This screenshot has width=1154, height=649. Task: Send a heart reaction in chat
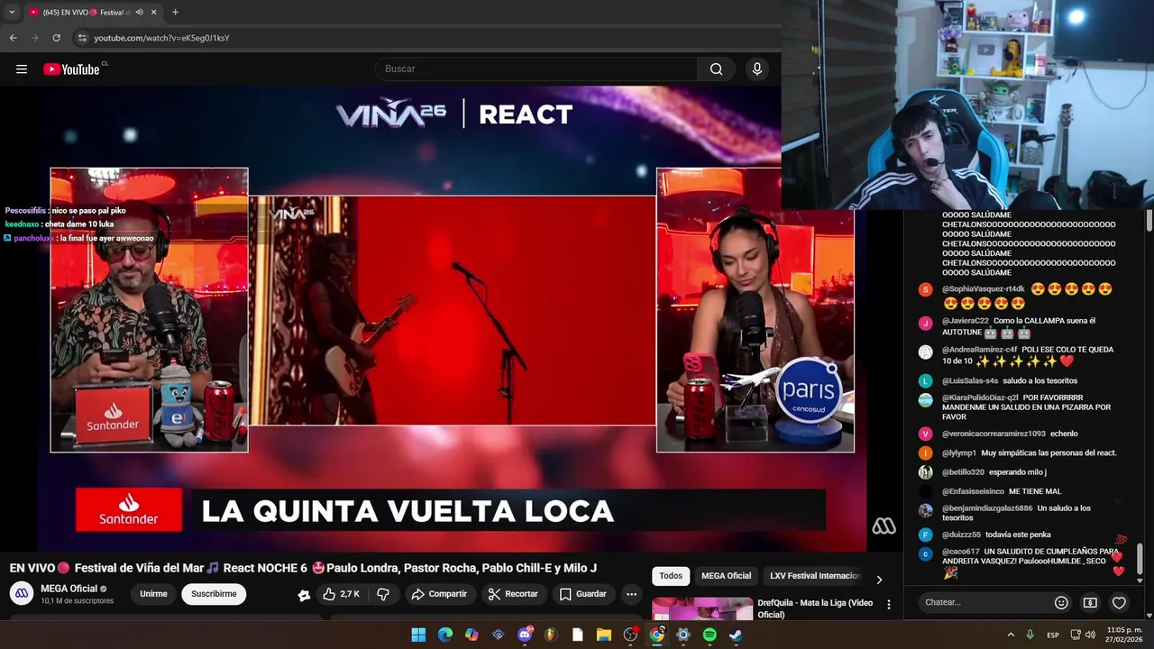[x=1119, y=602]
